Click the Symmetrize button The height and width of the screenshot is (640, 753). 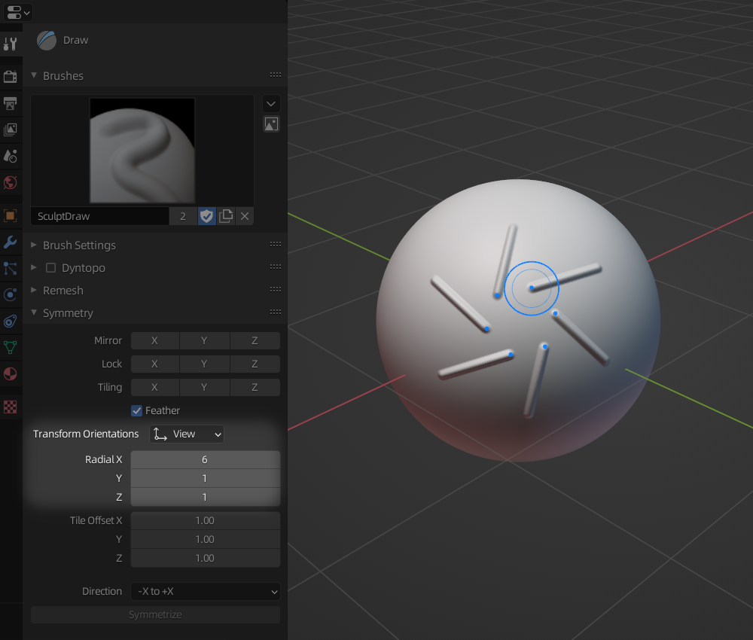pyautogui.click(x=155, y=614)
